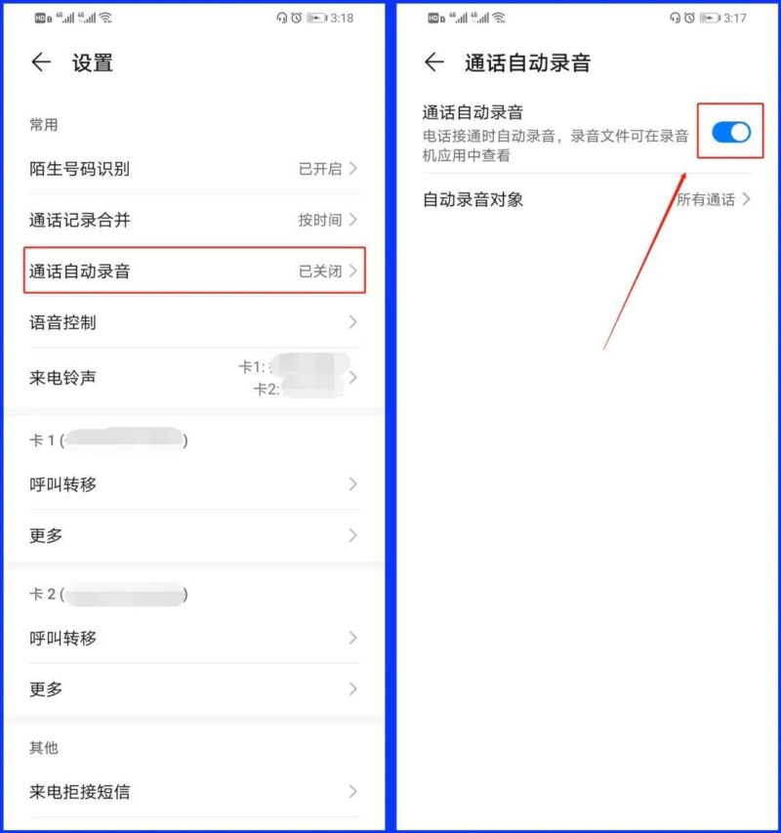Image resolution: width=781 pixels, height=833 pixels.
Task: Expand 来电铃声 chevron
Action: pos(353,378)
